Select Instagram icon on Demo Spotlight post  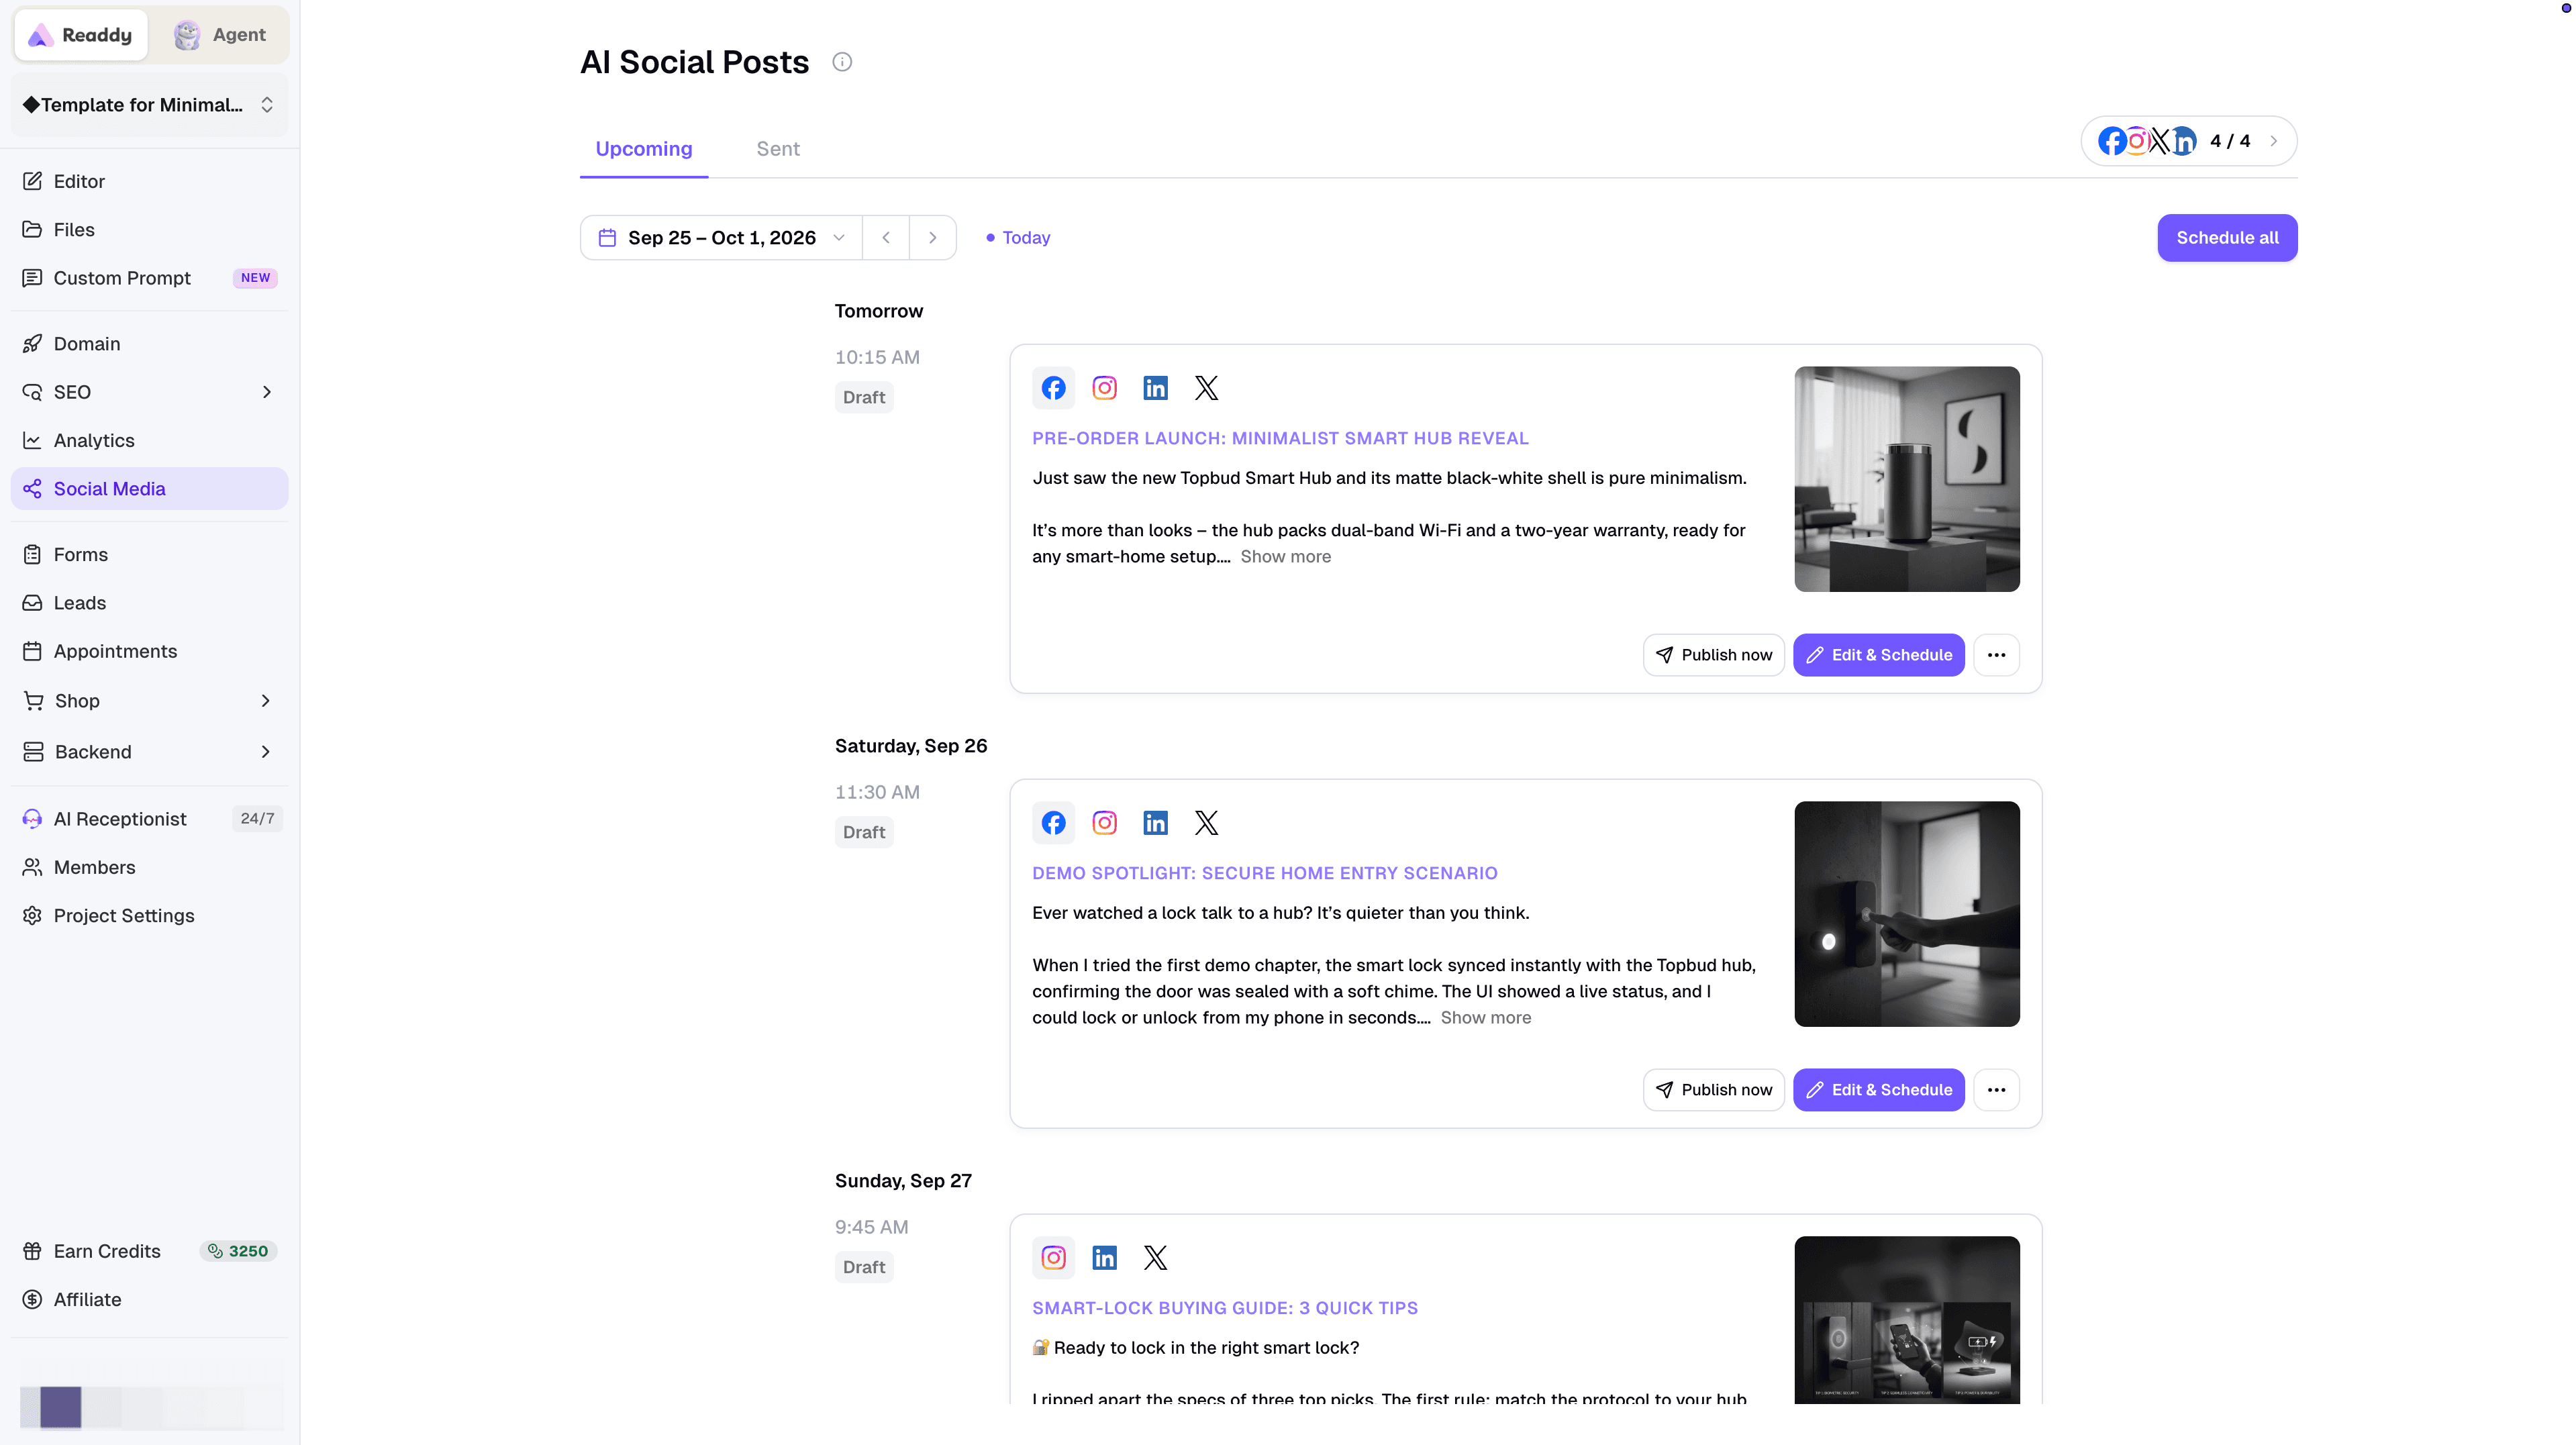point(1104,823)
